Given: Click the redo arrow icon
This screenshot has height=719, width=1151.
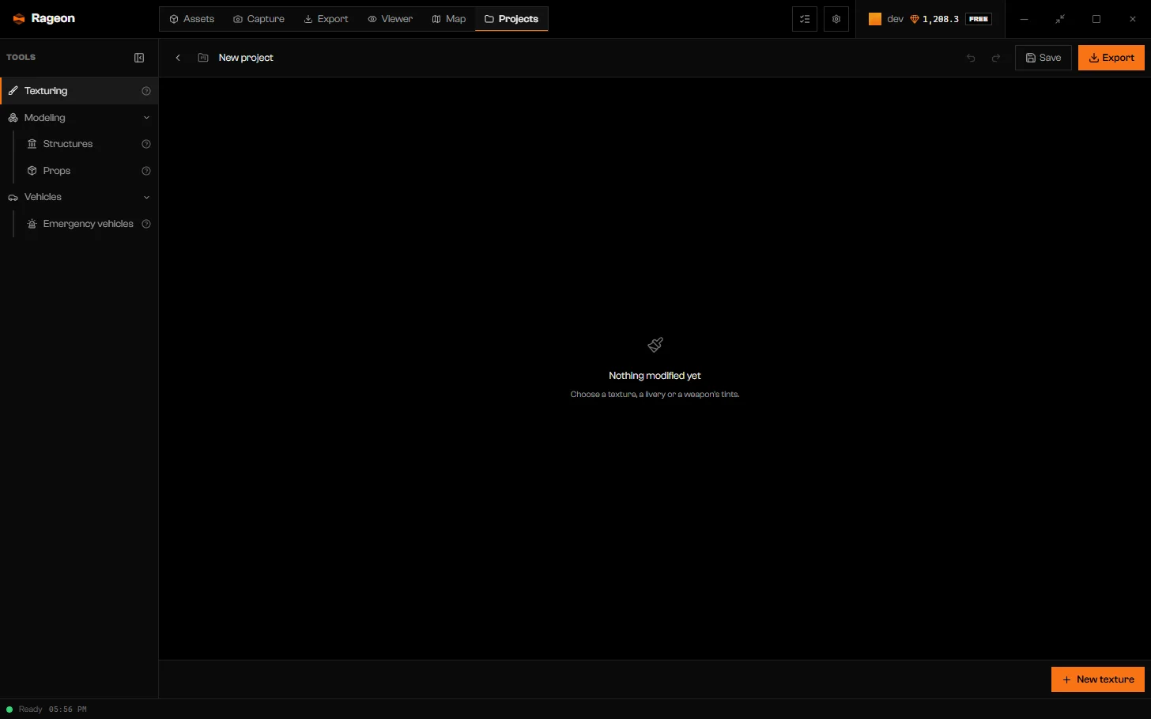Looking at the screenshot, I should click(996, 58).
